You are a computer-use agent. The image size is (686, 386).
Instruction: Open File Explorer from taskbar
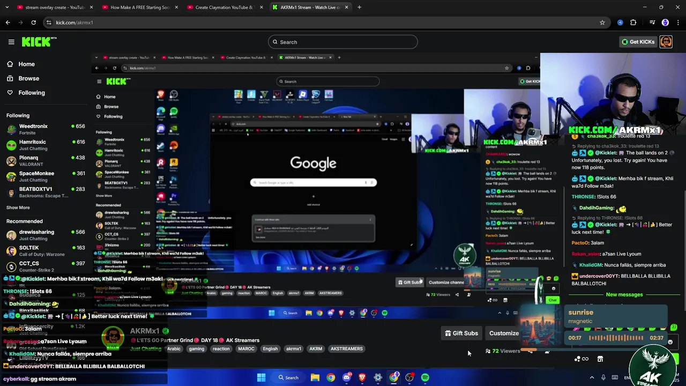click(x=315, y=377)
